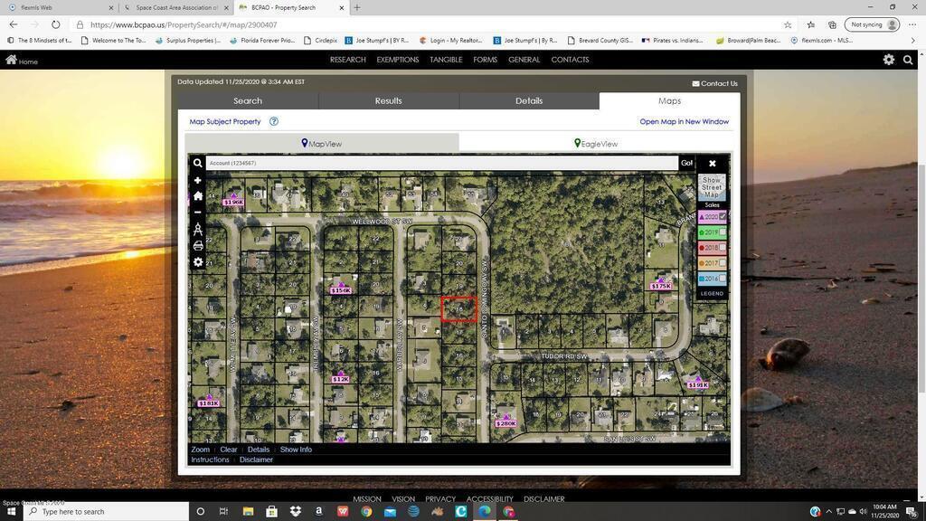Expand the EXEMPTIONS menu
Screen dimensions: 926x521
click(397, 60)
